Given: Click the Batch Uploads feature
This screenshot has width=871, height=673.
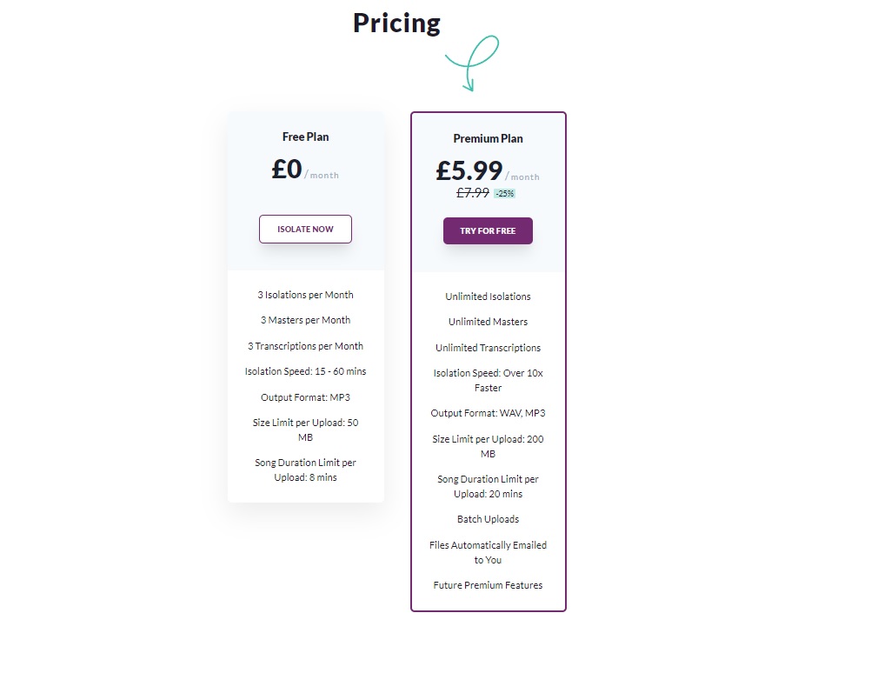Looking at the screenshot, I should point(488,519).
